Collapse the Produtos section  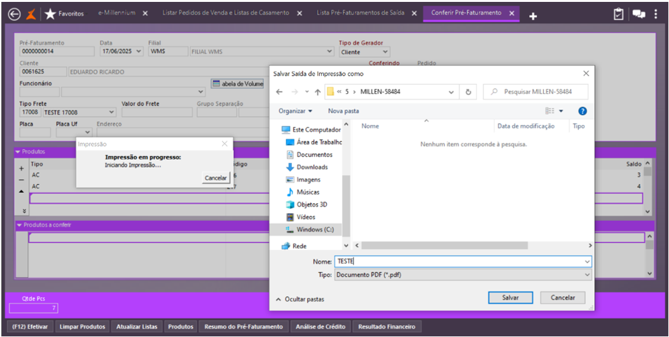(x=18, y=152)
